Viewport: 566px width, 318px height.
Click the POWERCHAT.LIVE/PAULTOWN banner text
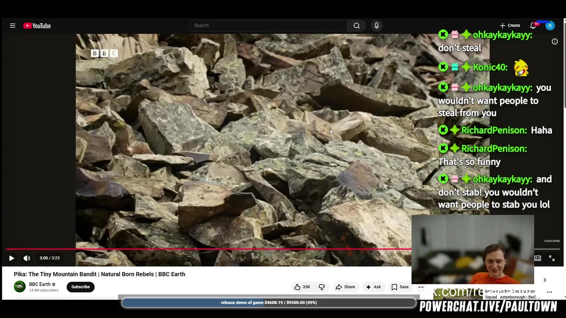[488, 307]
